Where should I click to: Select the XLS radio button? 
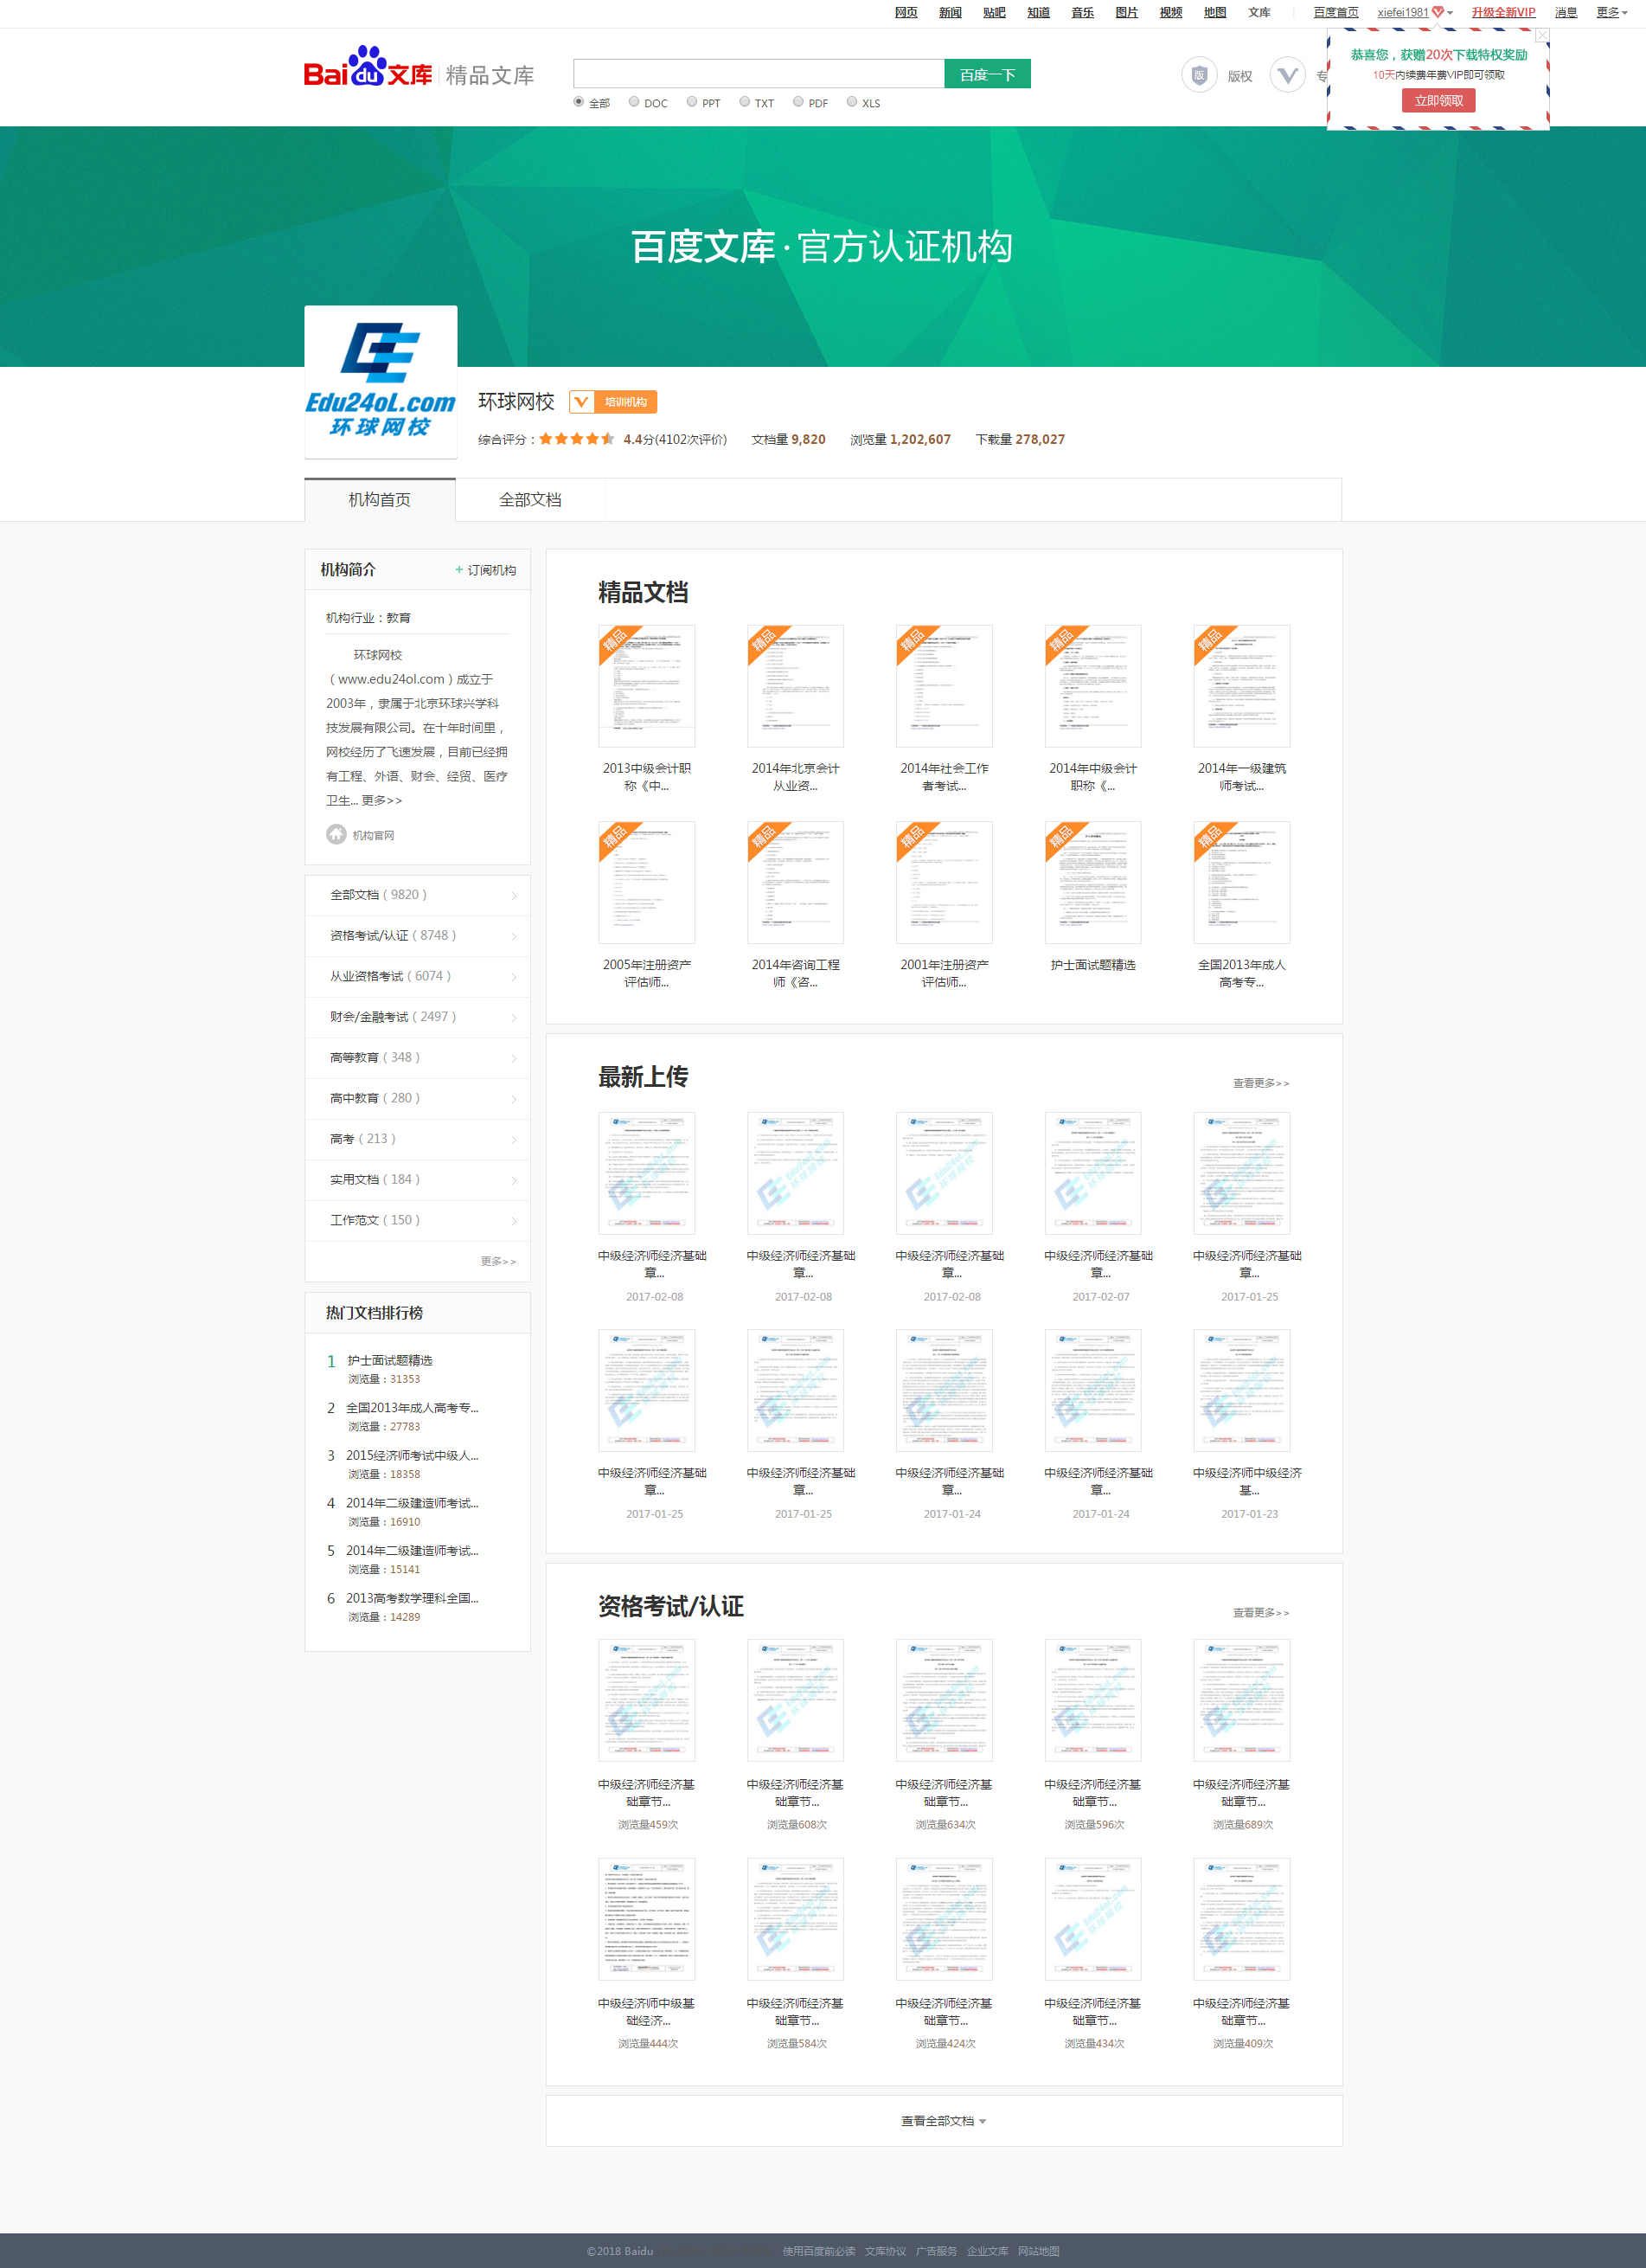[x=851, y=102]
